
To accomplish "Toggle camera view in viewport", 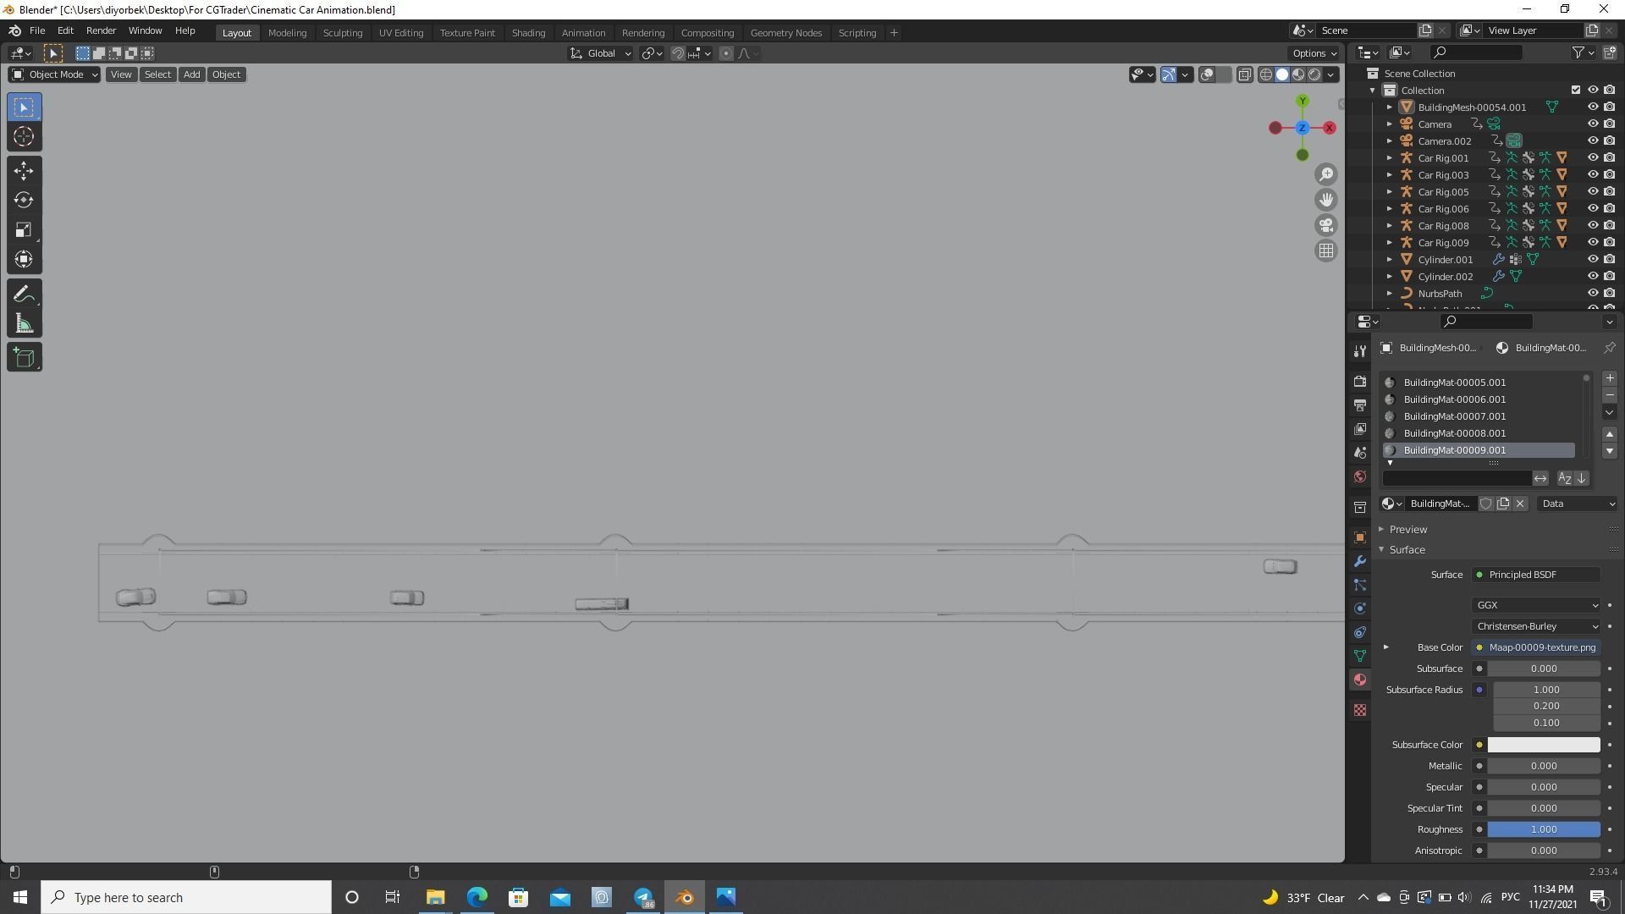I will click(1325, 225).
